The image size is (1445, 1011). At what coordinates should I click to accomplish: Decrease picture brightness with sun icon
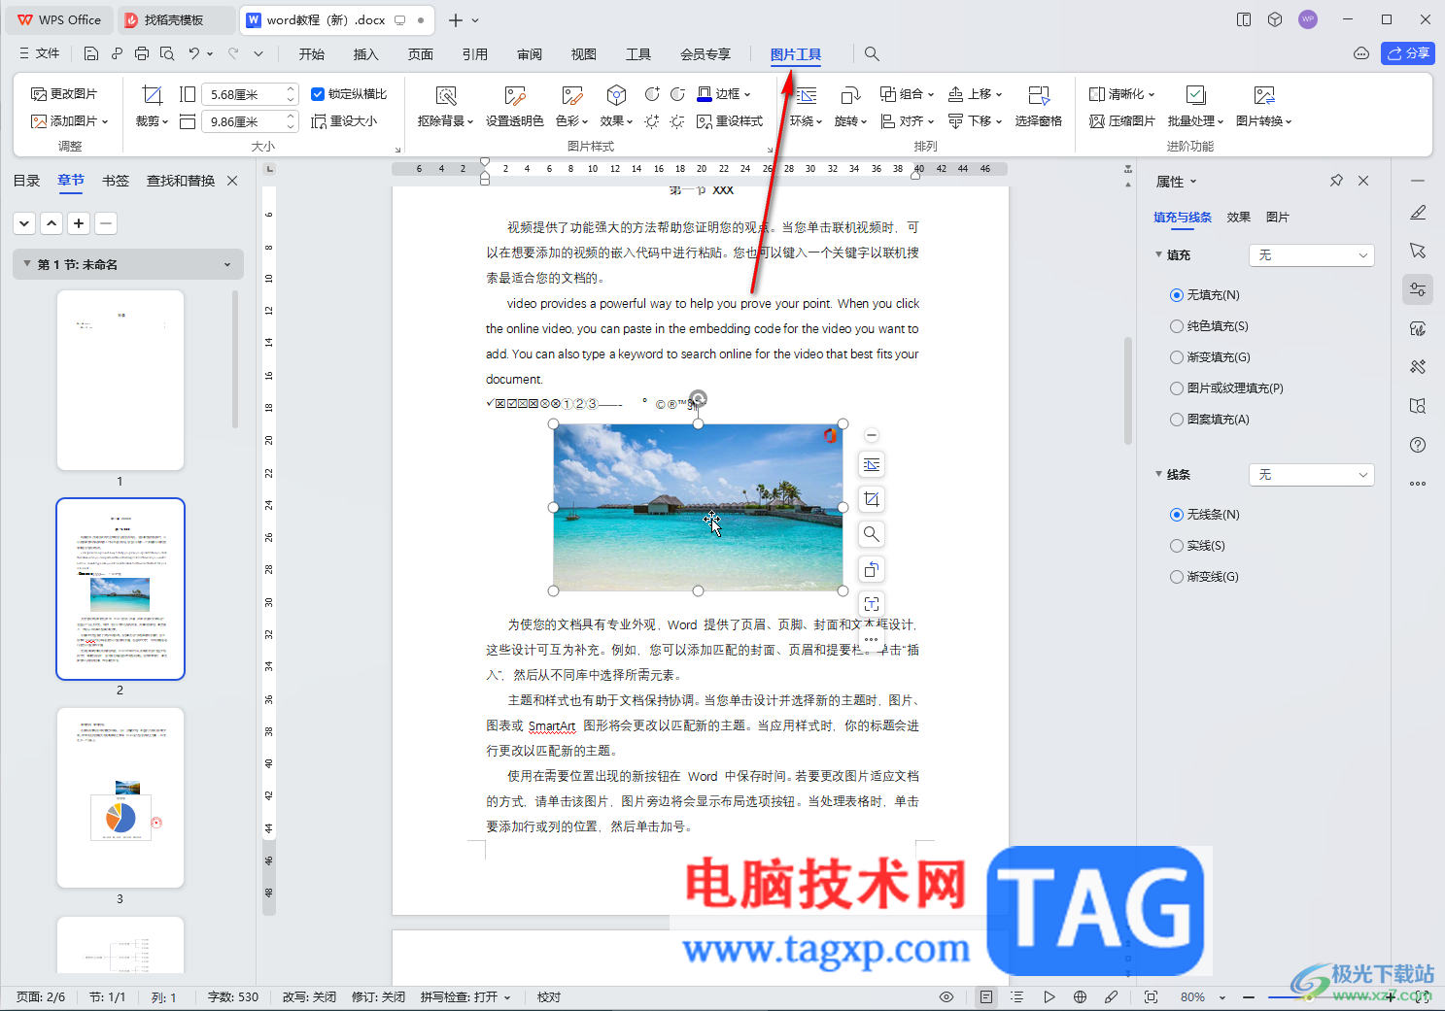(x=677, y=121)
